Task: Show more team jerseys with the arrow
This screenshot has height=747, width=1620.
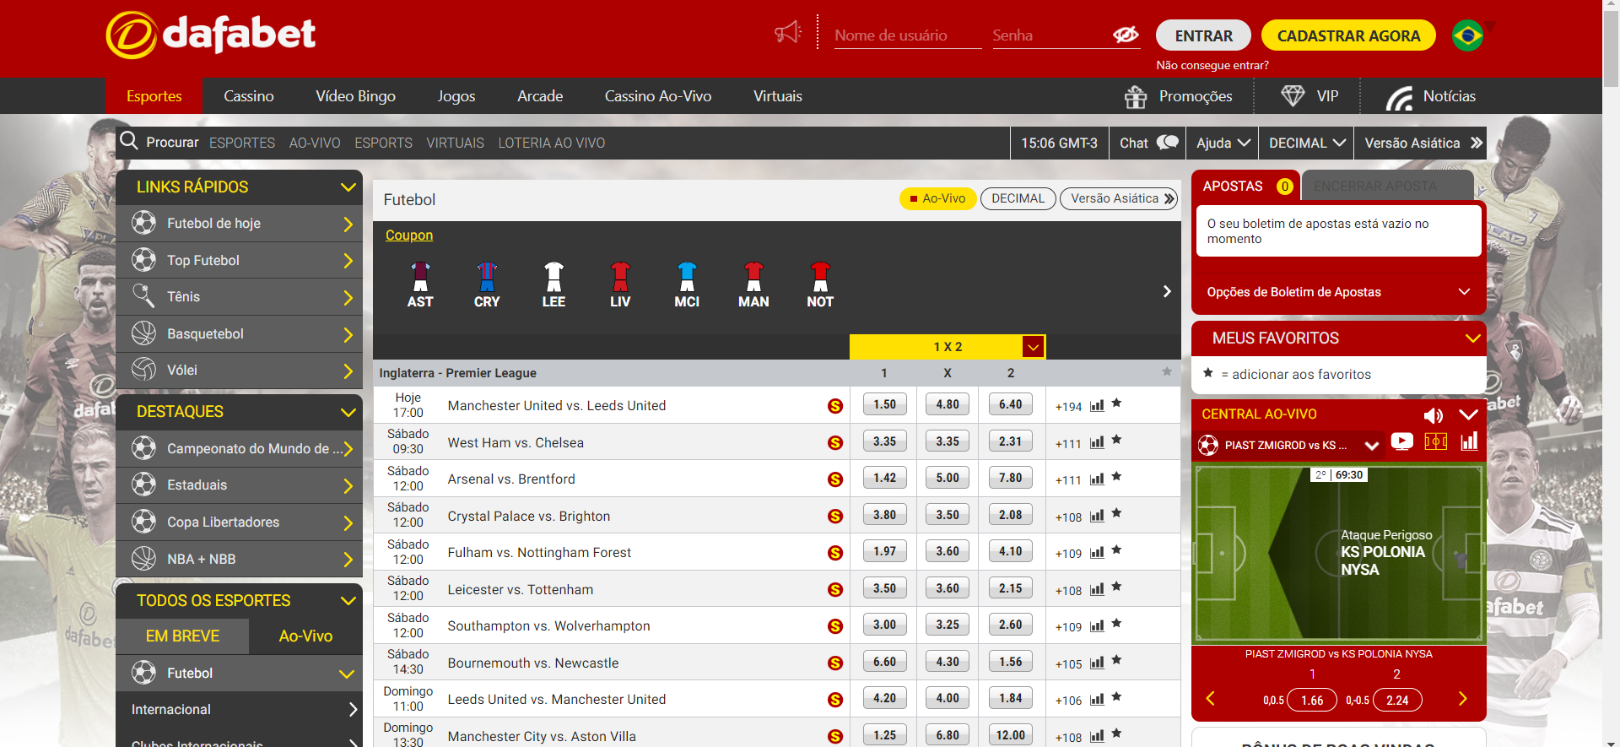Action: 1167,291
